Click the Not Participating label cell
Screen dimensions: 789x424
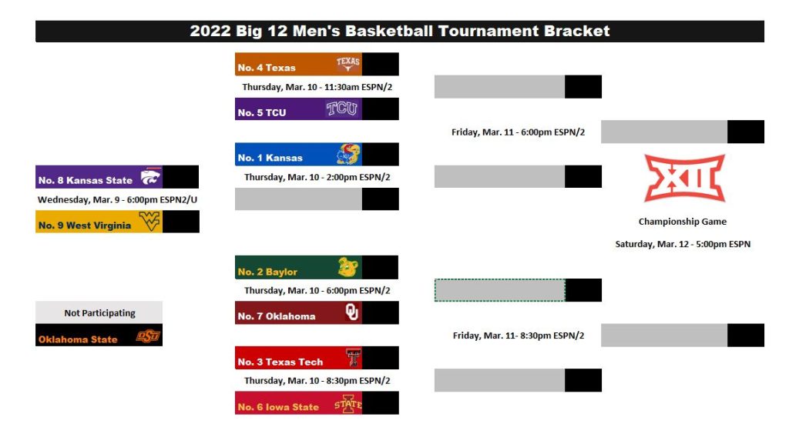[99, 312]
